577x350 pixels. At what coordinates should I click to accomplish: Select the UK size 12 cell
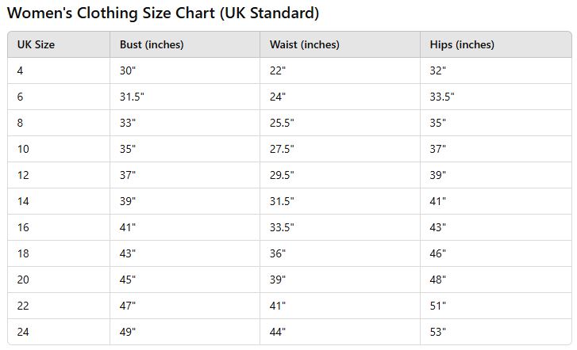tap(59, 175)
